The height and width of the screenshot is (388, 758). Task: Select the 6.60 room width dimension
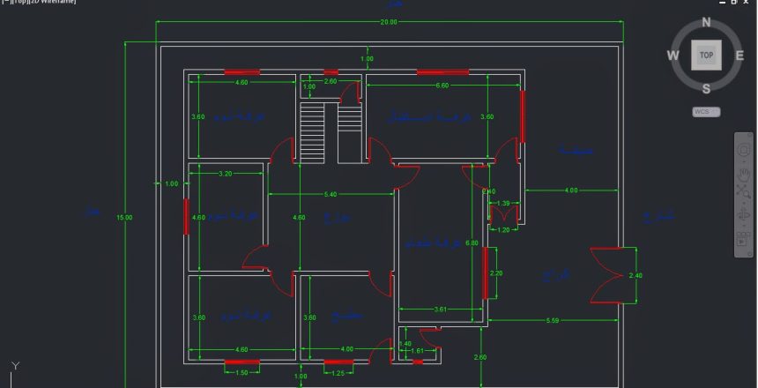[x=442, y=86]
